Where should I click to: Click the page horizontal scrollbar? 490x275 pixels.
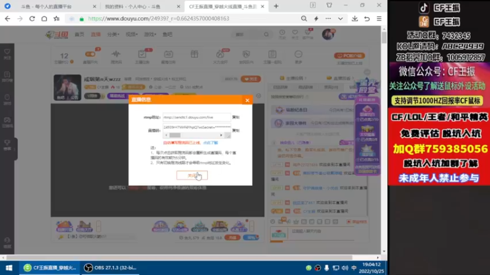pos(179,257)
